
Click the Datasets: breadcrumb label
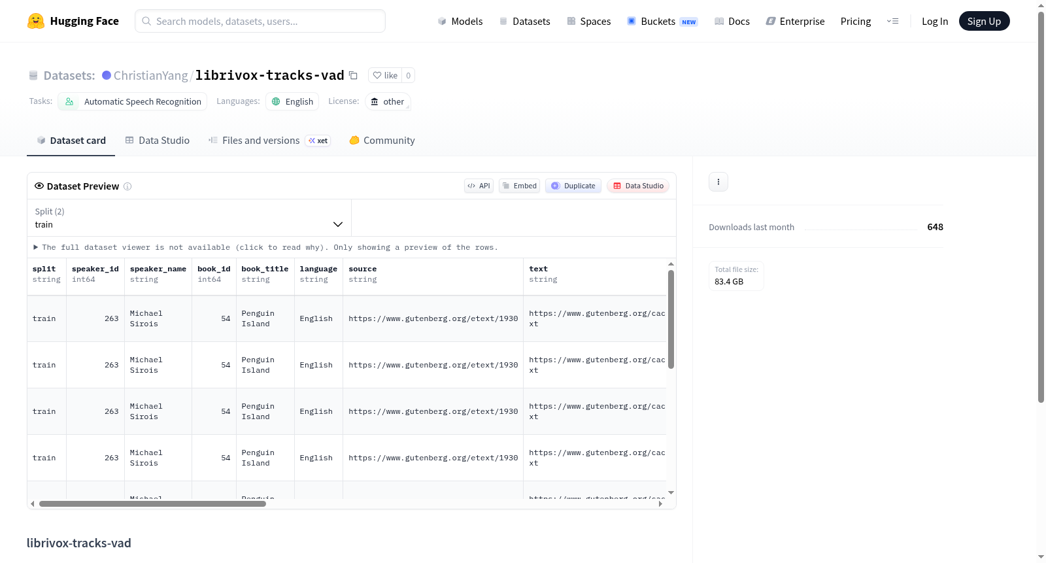point(69,75)
